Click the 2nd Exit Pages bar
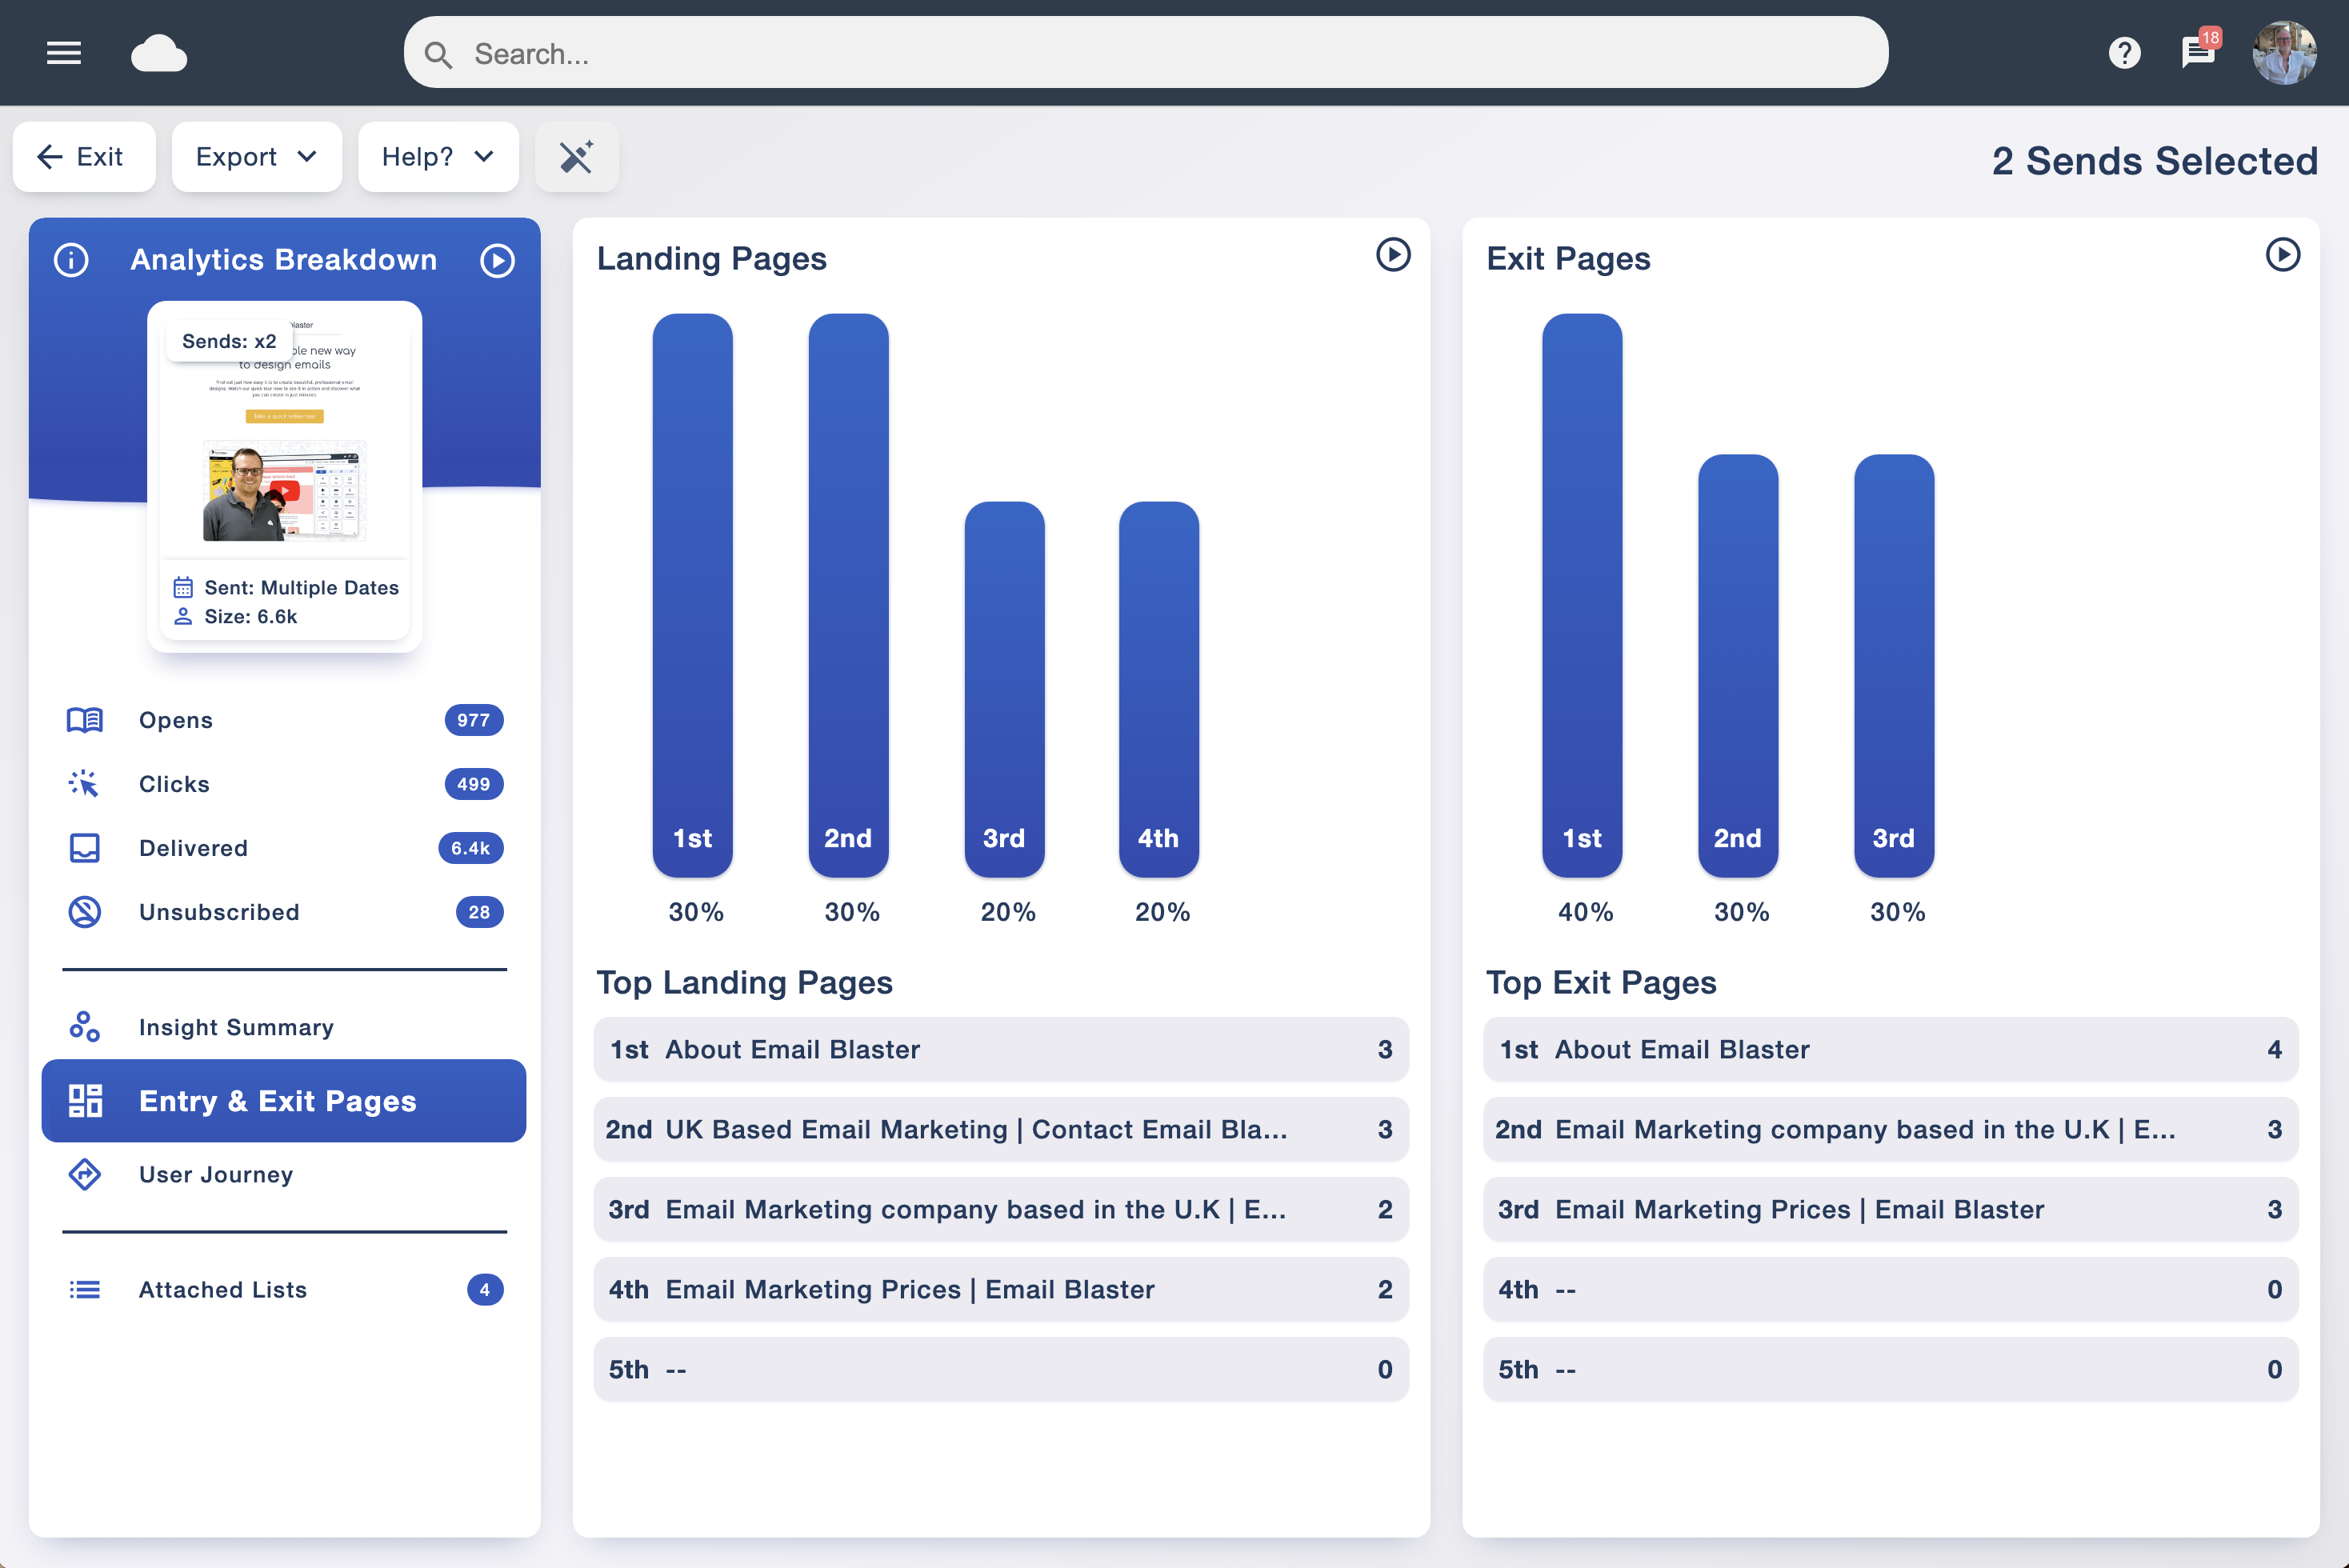2349x1568 pixels. [1738, 666]
